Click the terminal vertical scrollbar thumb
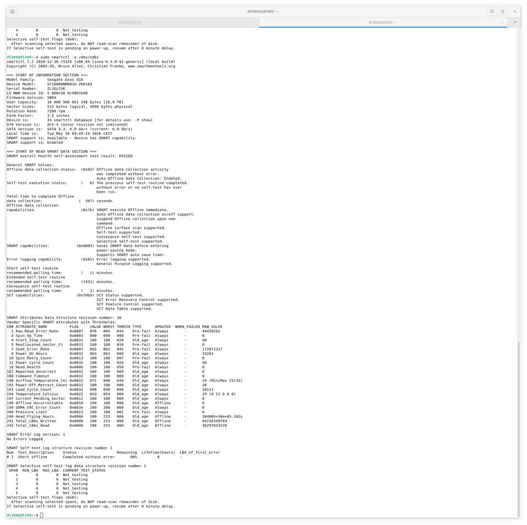 click(519, 429)
